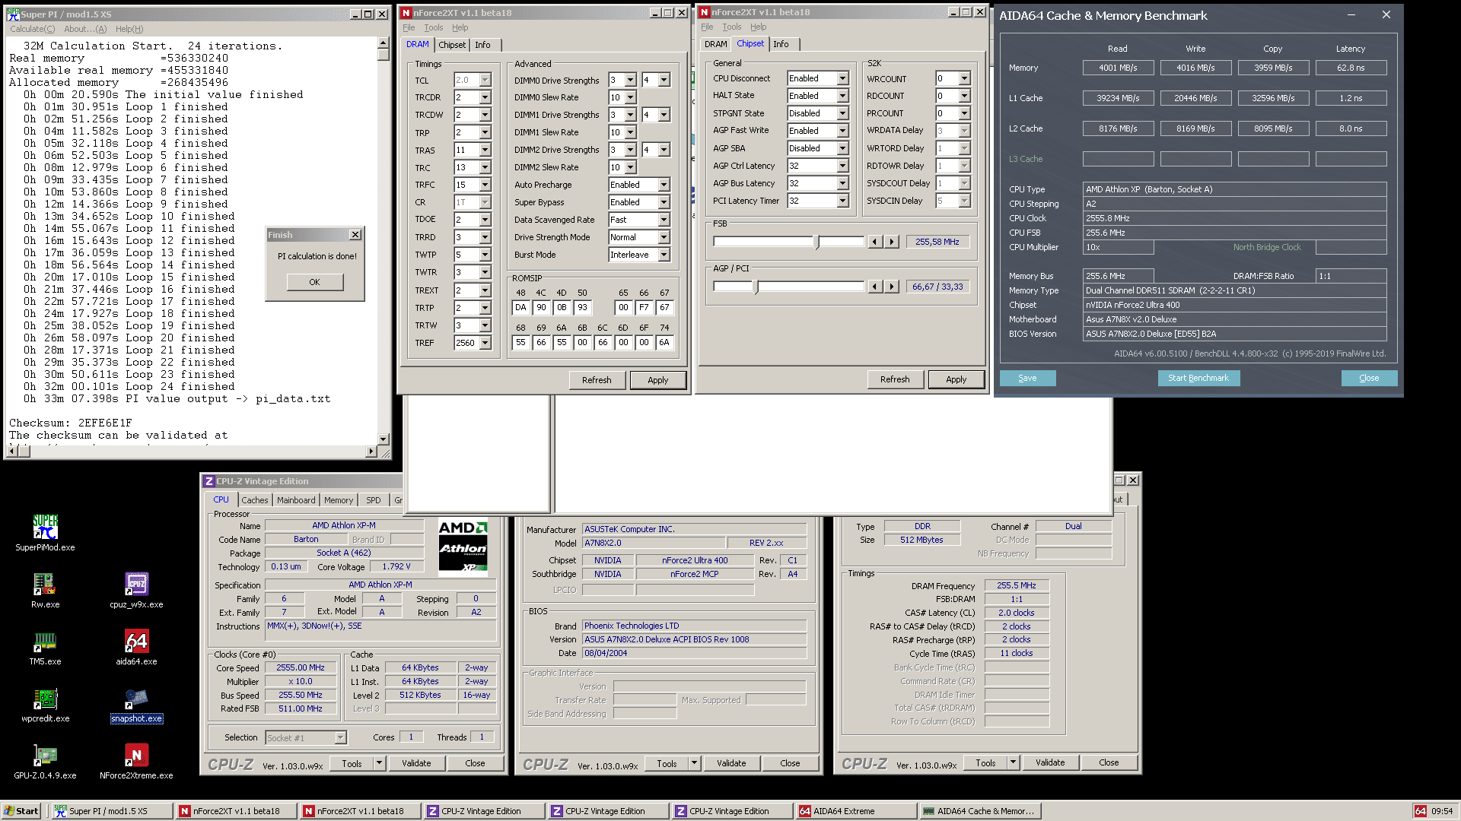
Task: Click the Start button on the taskbar
Action: tap(21, 811)
